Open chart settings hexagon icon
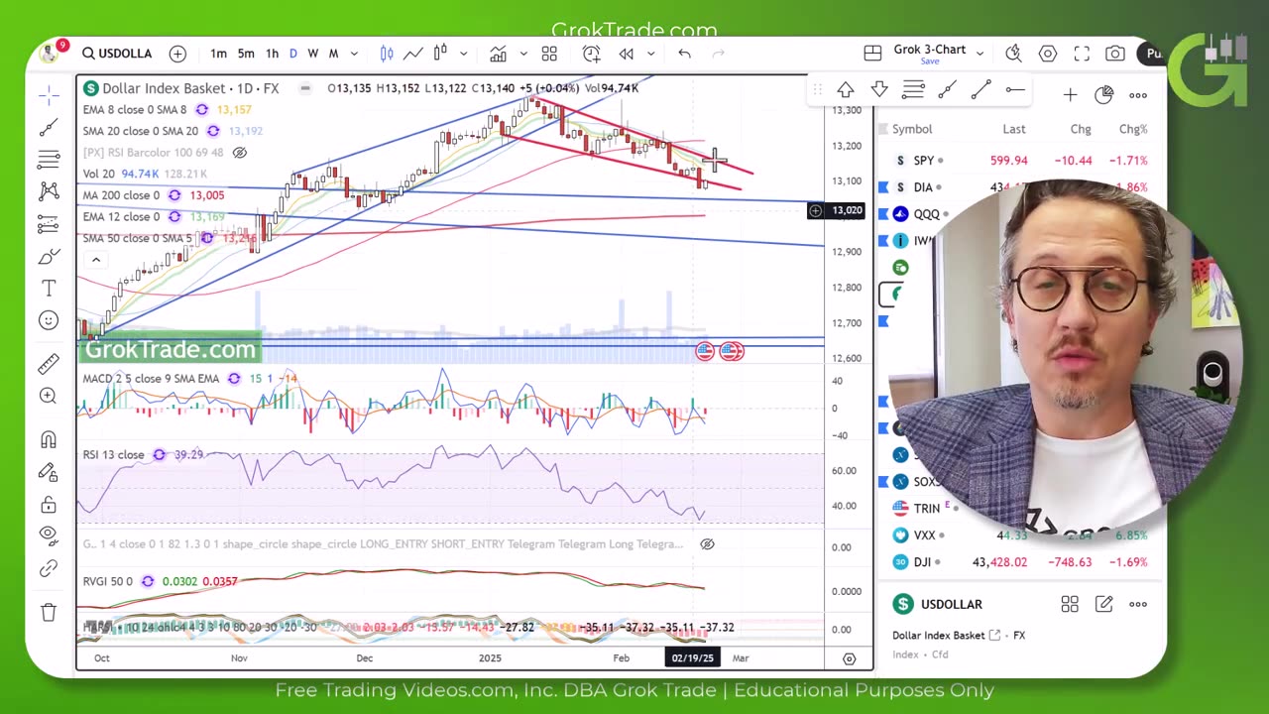Image resolution: width=1269 pixels, height=714 pixels. pos(1048,54)
